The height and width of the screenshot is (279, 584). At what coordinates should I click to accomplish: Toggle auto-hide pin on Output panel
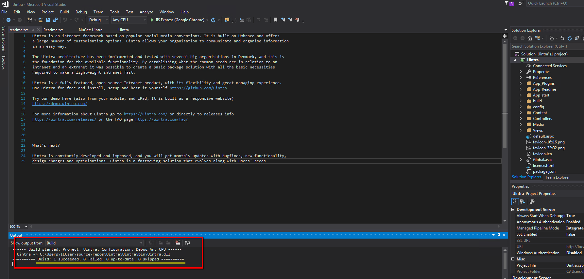(499, 235)
